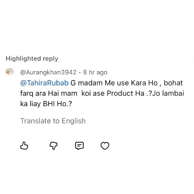Open the @Aurangkhan3942 username link
194x194 pixels.
(48, 72)
